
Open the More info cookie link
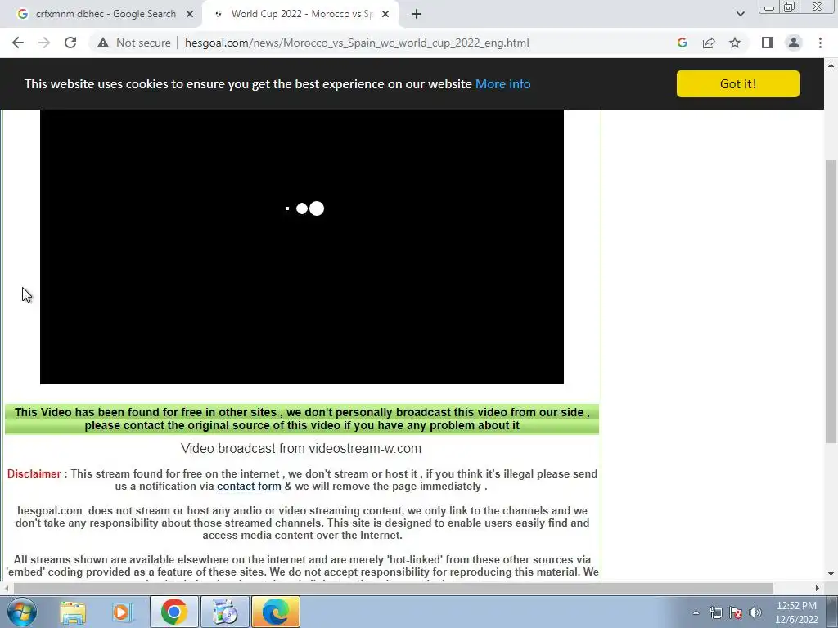tap(503, 84)
